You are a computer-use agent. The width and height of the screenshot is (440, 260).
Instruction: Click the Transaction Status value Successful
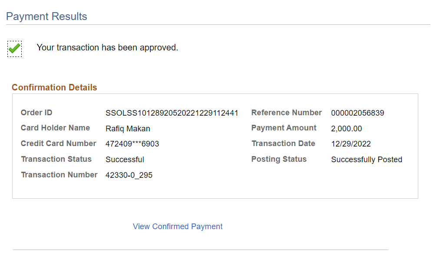(125, 160)
